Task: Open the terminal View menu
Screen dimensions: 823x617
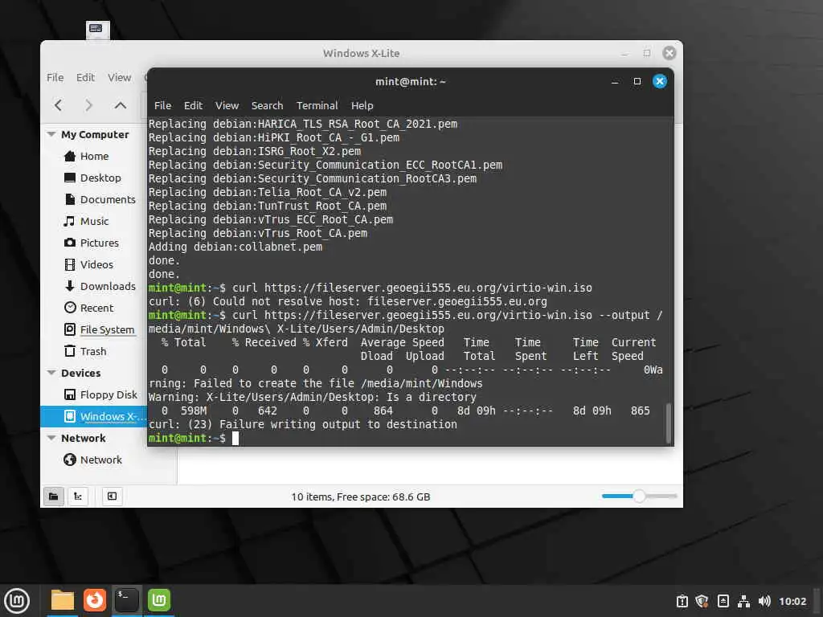Action: (227, 105)
